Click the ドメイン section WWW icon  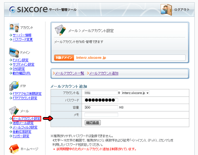pos(14,52)
